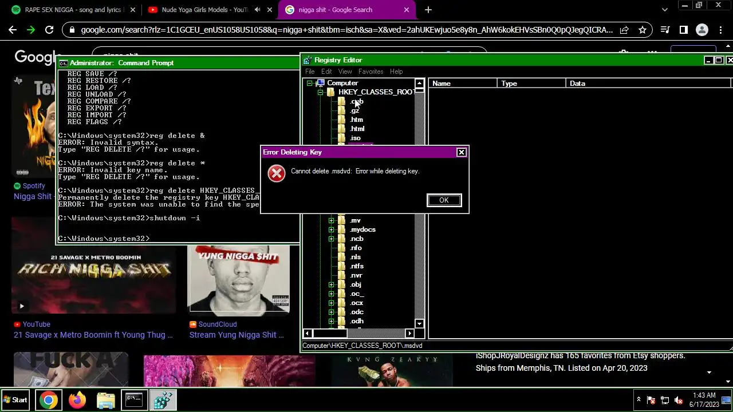Viewport: 733px width, 412px height.
Task: Click the folder icon of the .htm key
Action: [342, 120]
